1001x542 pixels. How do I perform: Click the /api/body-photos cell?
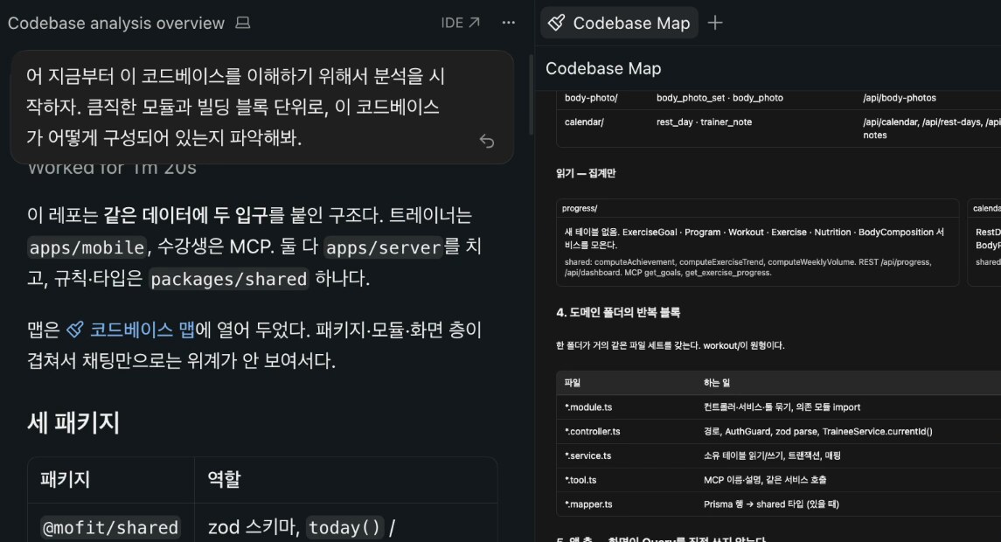pos(900,98)
